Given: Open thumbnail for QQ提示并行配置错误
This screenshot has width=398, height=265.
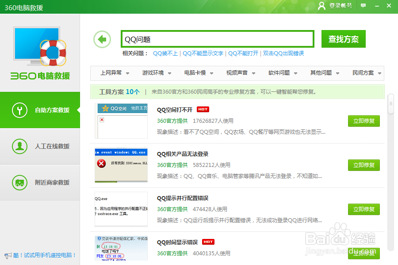Looking at the screenshot, I should click(x=121, y=209).
